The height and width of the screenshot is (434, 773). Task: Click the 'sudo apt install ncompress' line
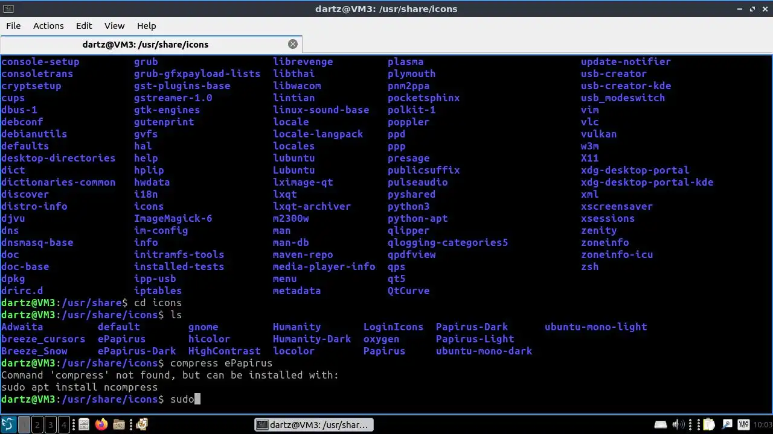click(x=80, y=387)
